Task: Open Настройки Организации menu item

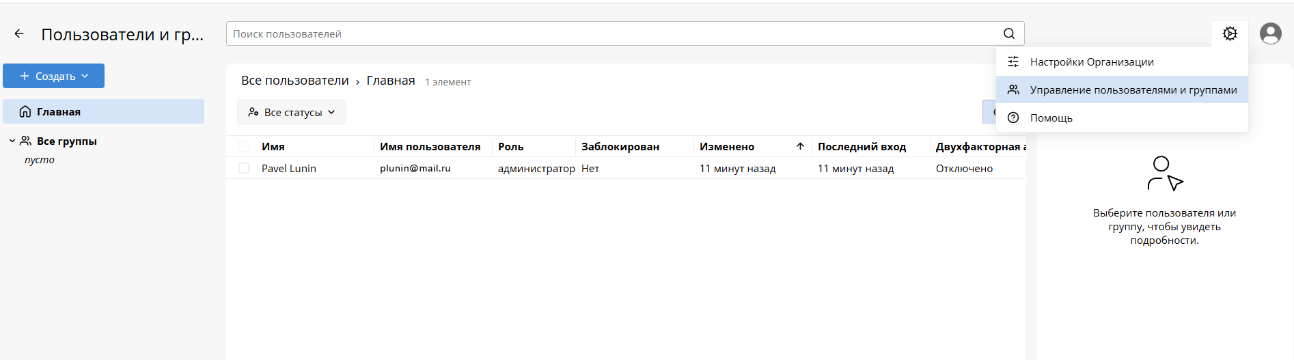Action: point(1122,61)
